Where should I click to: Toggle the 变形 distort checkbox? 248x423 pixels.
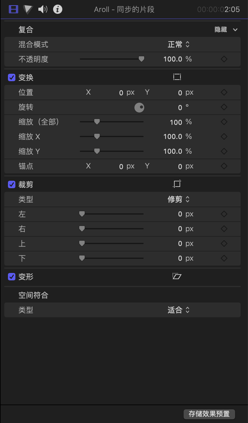click(x=12, y=277)
